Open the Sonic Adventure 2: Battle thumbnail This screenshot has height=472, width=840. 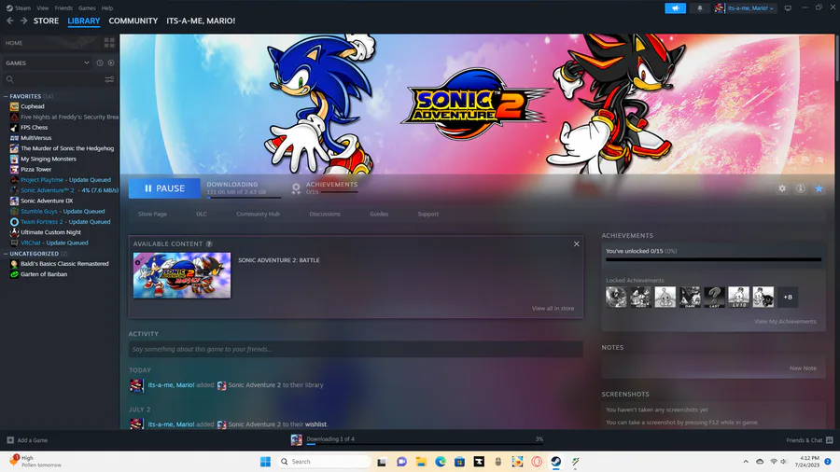tap(182, 275)
